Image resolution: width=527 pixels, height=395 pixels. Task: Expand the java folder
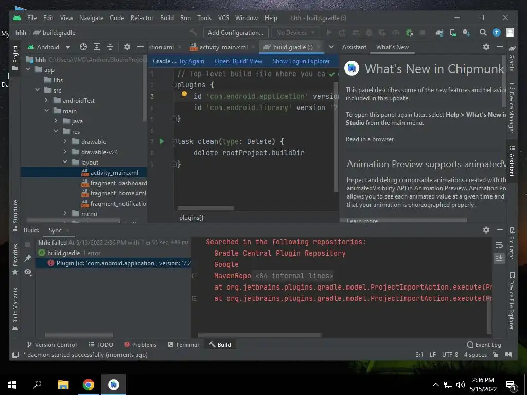(x=56, y=121)
